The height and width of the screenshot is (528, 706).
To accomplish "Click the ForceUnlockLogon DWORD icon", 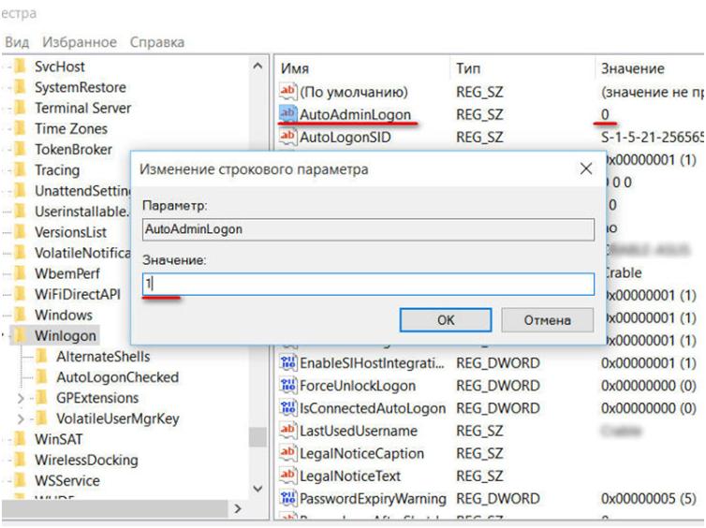I will coord(287,385).
